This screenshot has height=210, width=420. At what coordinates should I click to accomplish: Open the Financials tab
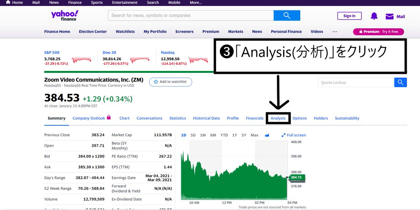tap(254, 118)
